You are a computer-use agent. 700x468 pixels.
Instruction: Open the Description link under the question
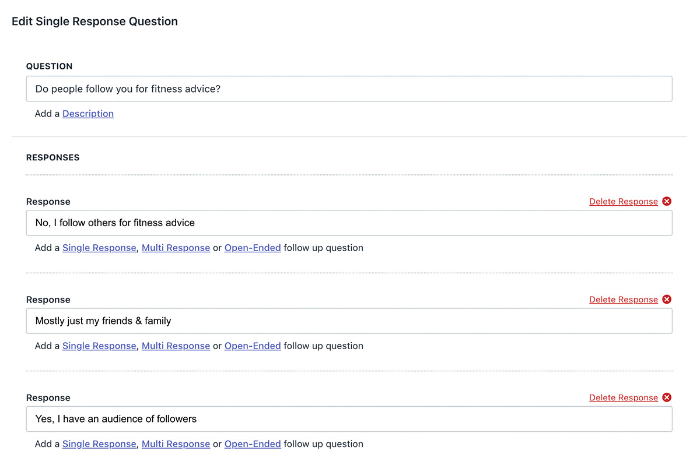click(88, 114)
